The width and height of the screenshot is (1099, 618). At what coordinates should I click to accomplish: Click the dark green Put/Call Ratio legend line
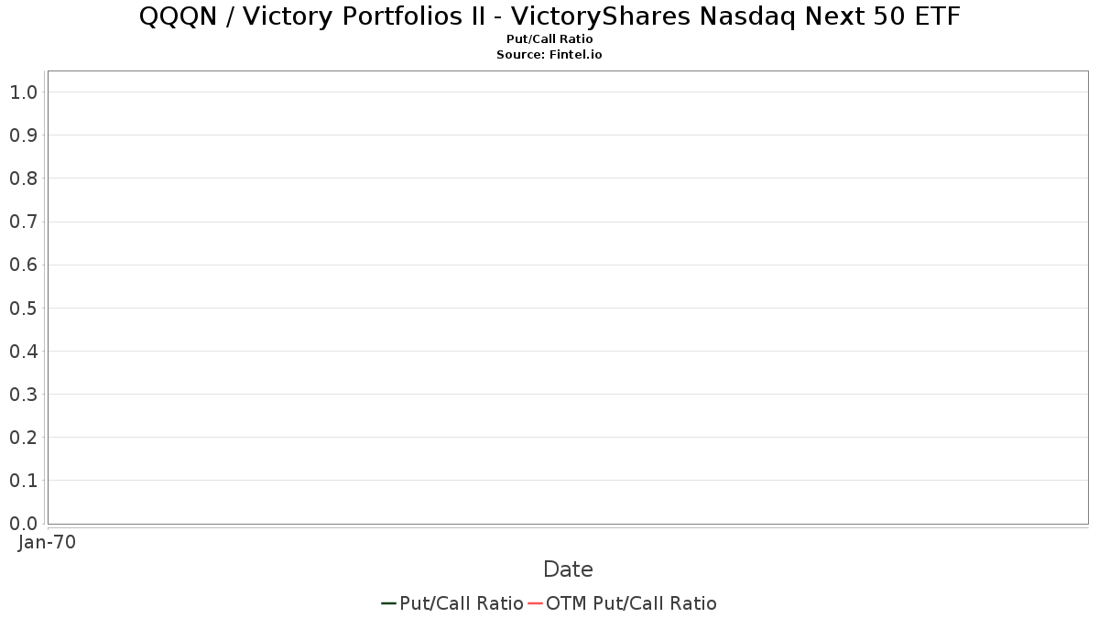[388, 603]
